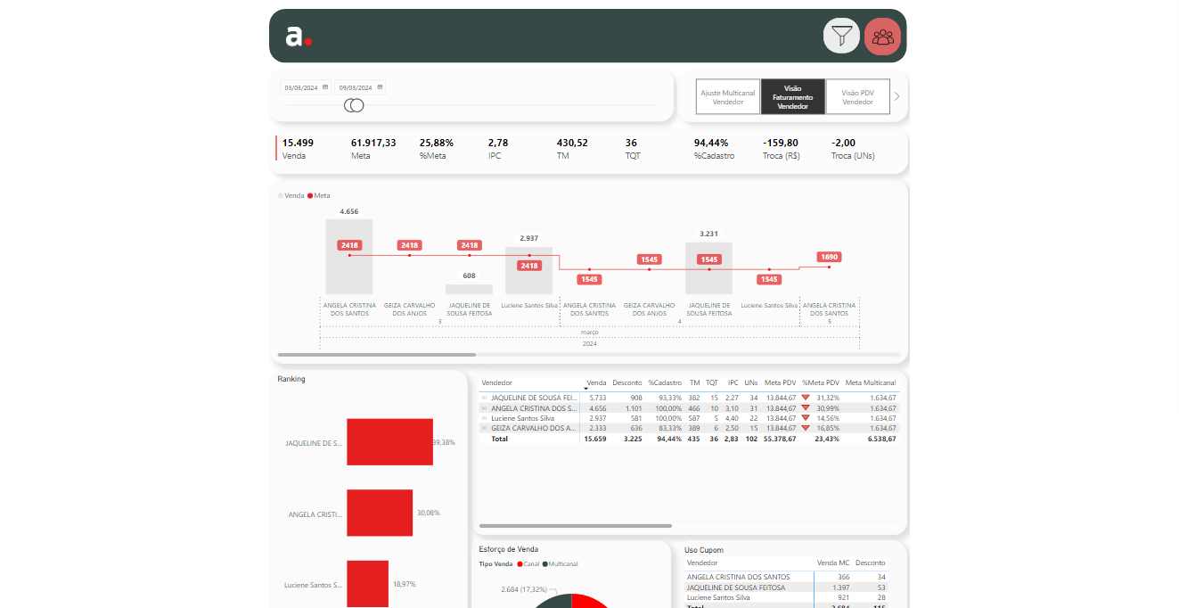Select the Visão Faturamento Vendedor tab
Viewport: 1179px width, 608px height.
(793, 96)
